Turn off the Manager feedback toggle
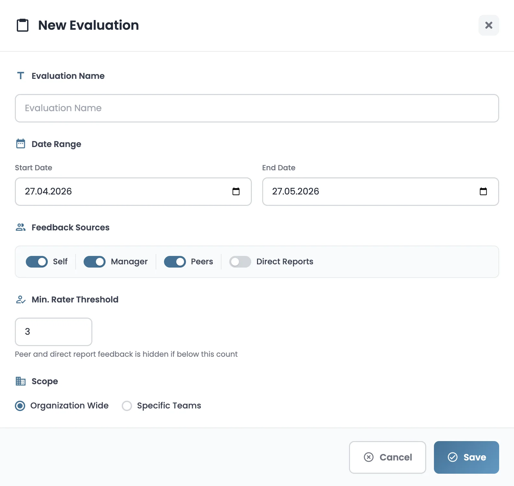This screenshot has width=514, height=486. click(x=95, y=262)
